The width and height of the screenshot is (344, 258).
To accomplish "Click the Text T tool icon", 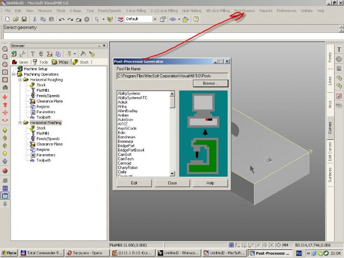I will [x=339, y=49].
